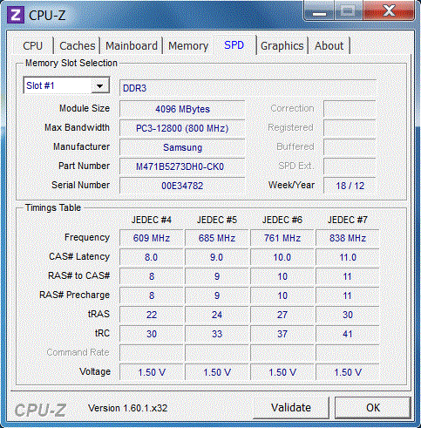Click the Validate button
421x428 pixels.
coord(291,408)
